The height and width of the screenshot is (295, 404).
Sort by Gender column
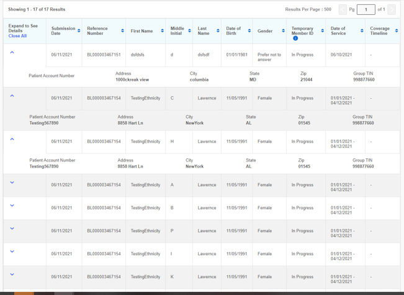click(x=283, y=31)
